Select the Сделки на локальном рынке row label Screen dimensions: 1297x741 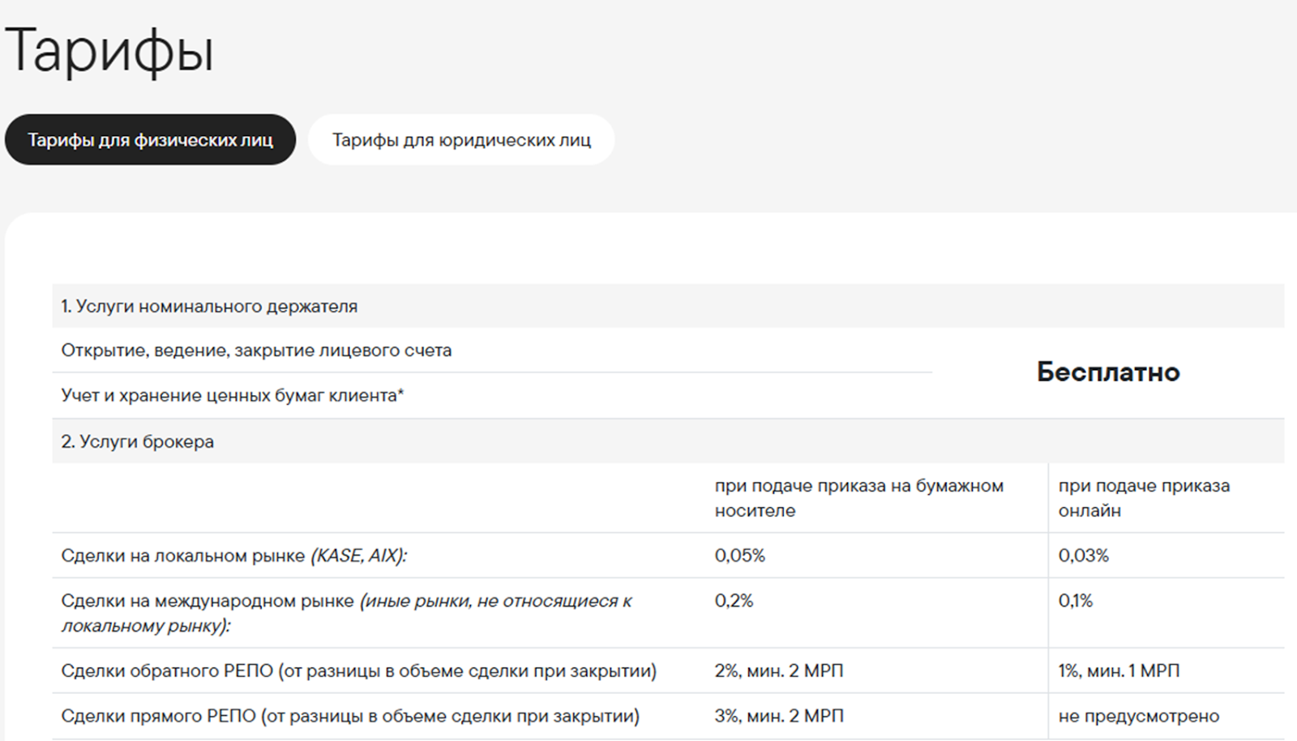[x=233, y=556]
